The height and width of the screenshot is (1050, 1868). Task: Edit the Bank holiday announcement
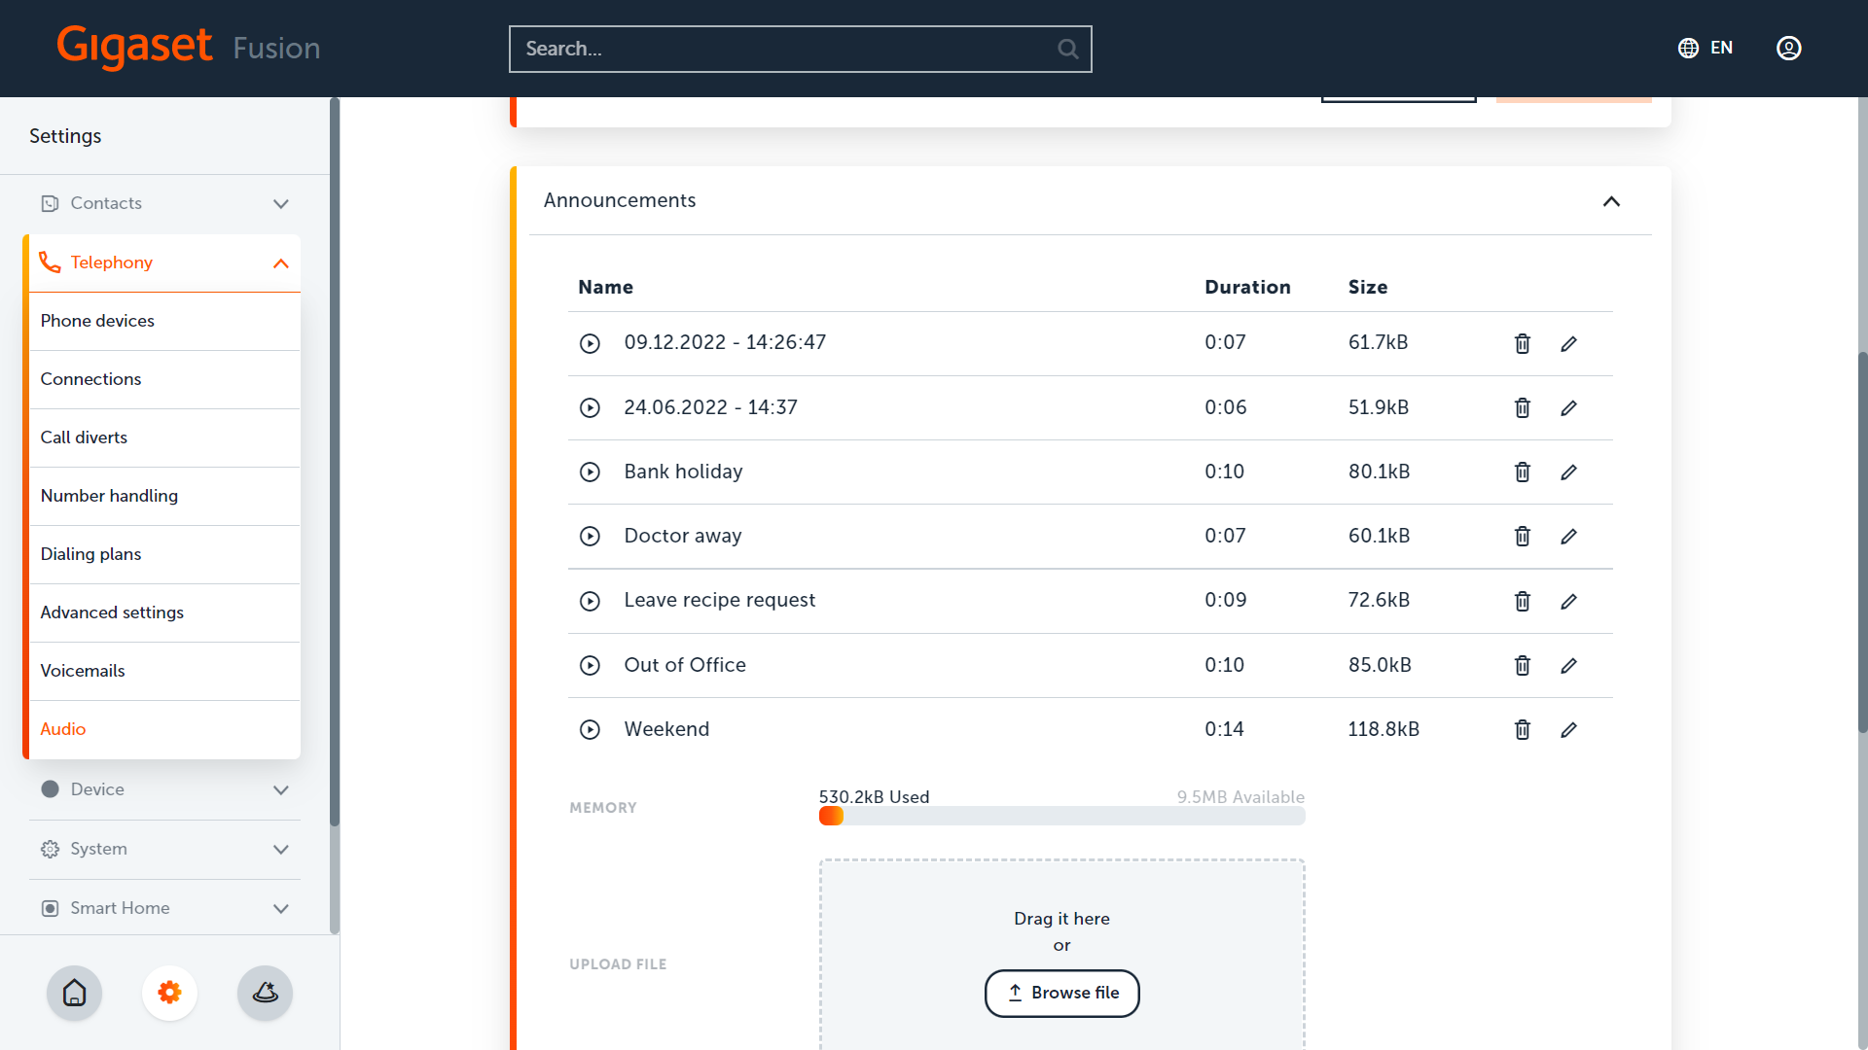click(x=1568, y=472)
